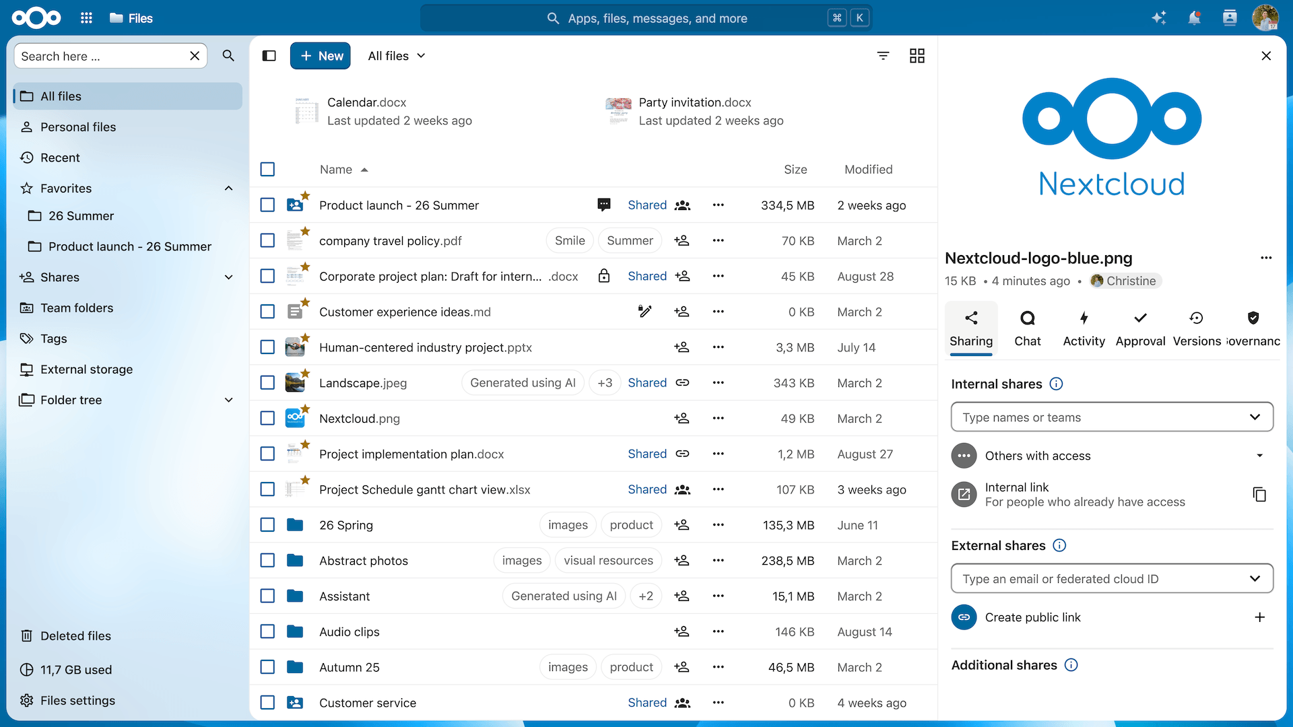1293x727 pixels.
Task: Select the Audio clips folder checkbox
Action: (267, 631)
